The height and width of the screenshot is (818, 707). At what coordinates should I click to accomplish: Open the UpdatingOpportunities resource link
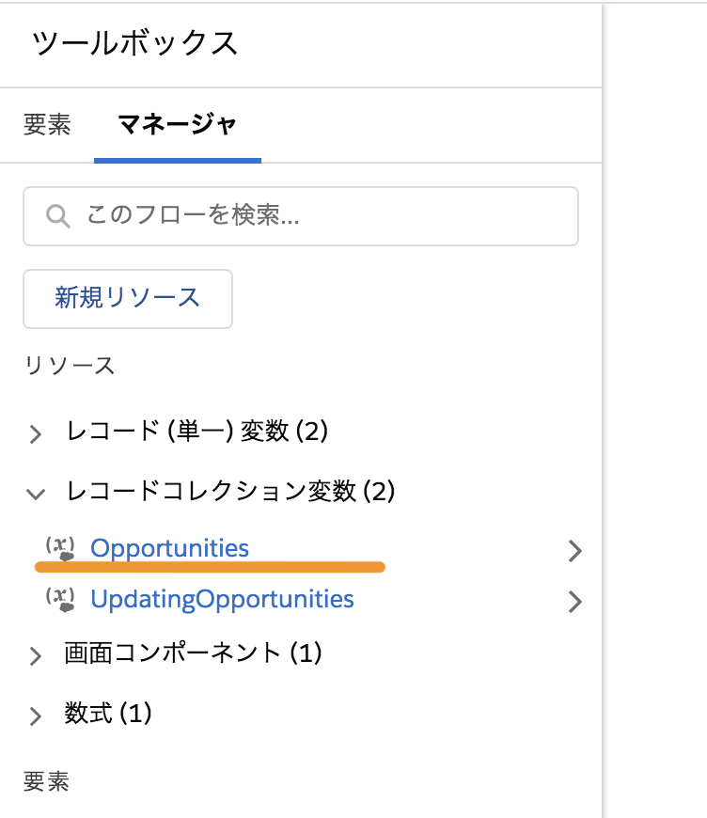(x=222, y=599)
